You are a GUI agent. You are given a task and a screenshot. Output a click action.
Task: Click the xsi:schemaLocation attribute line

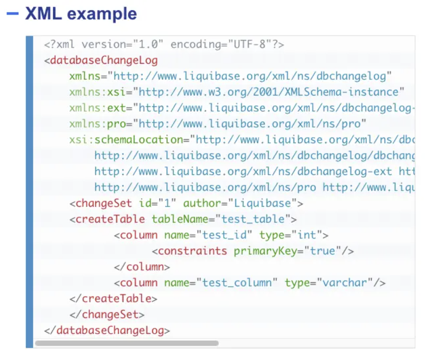tap(242, 140)
